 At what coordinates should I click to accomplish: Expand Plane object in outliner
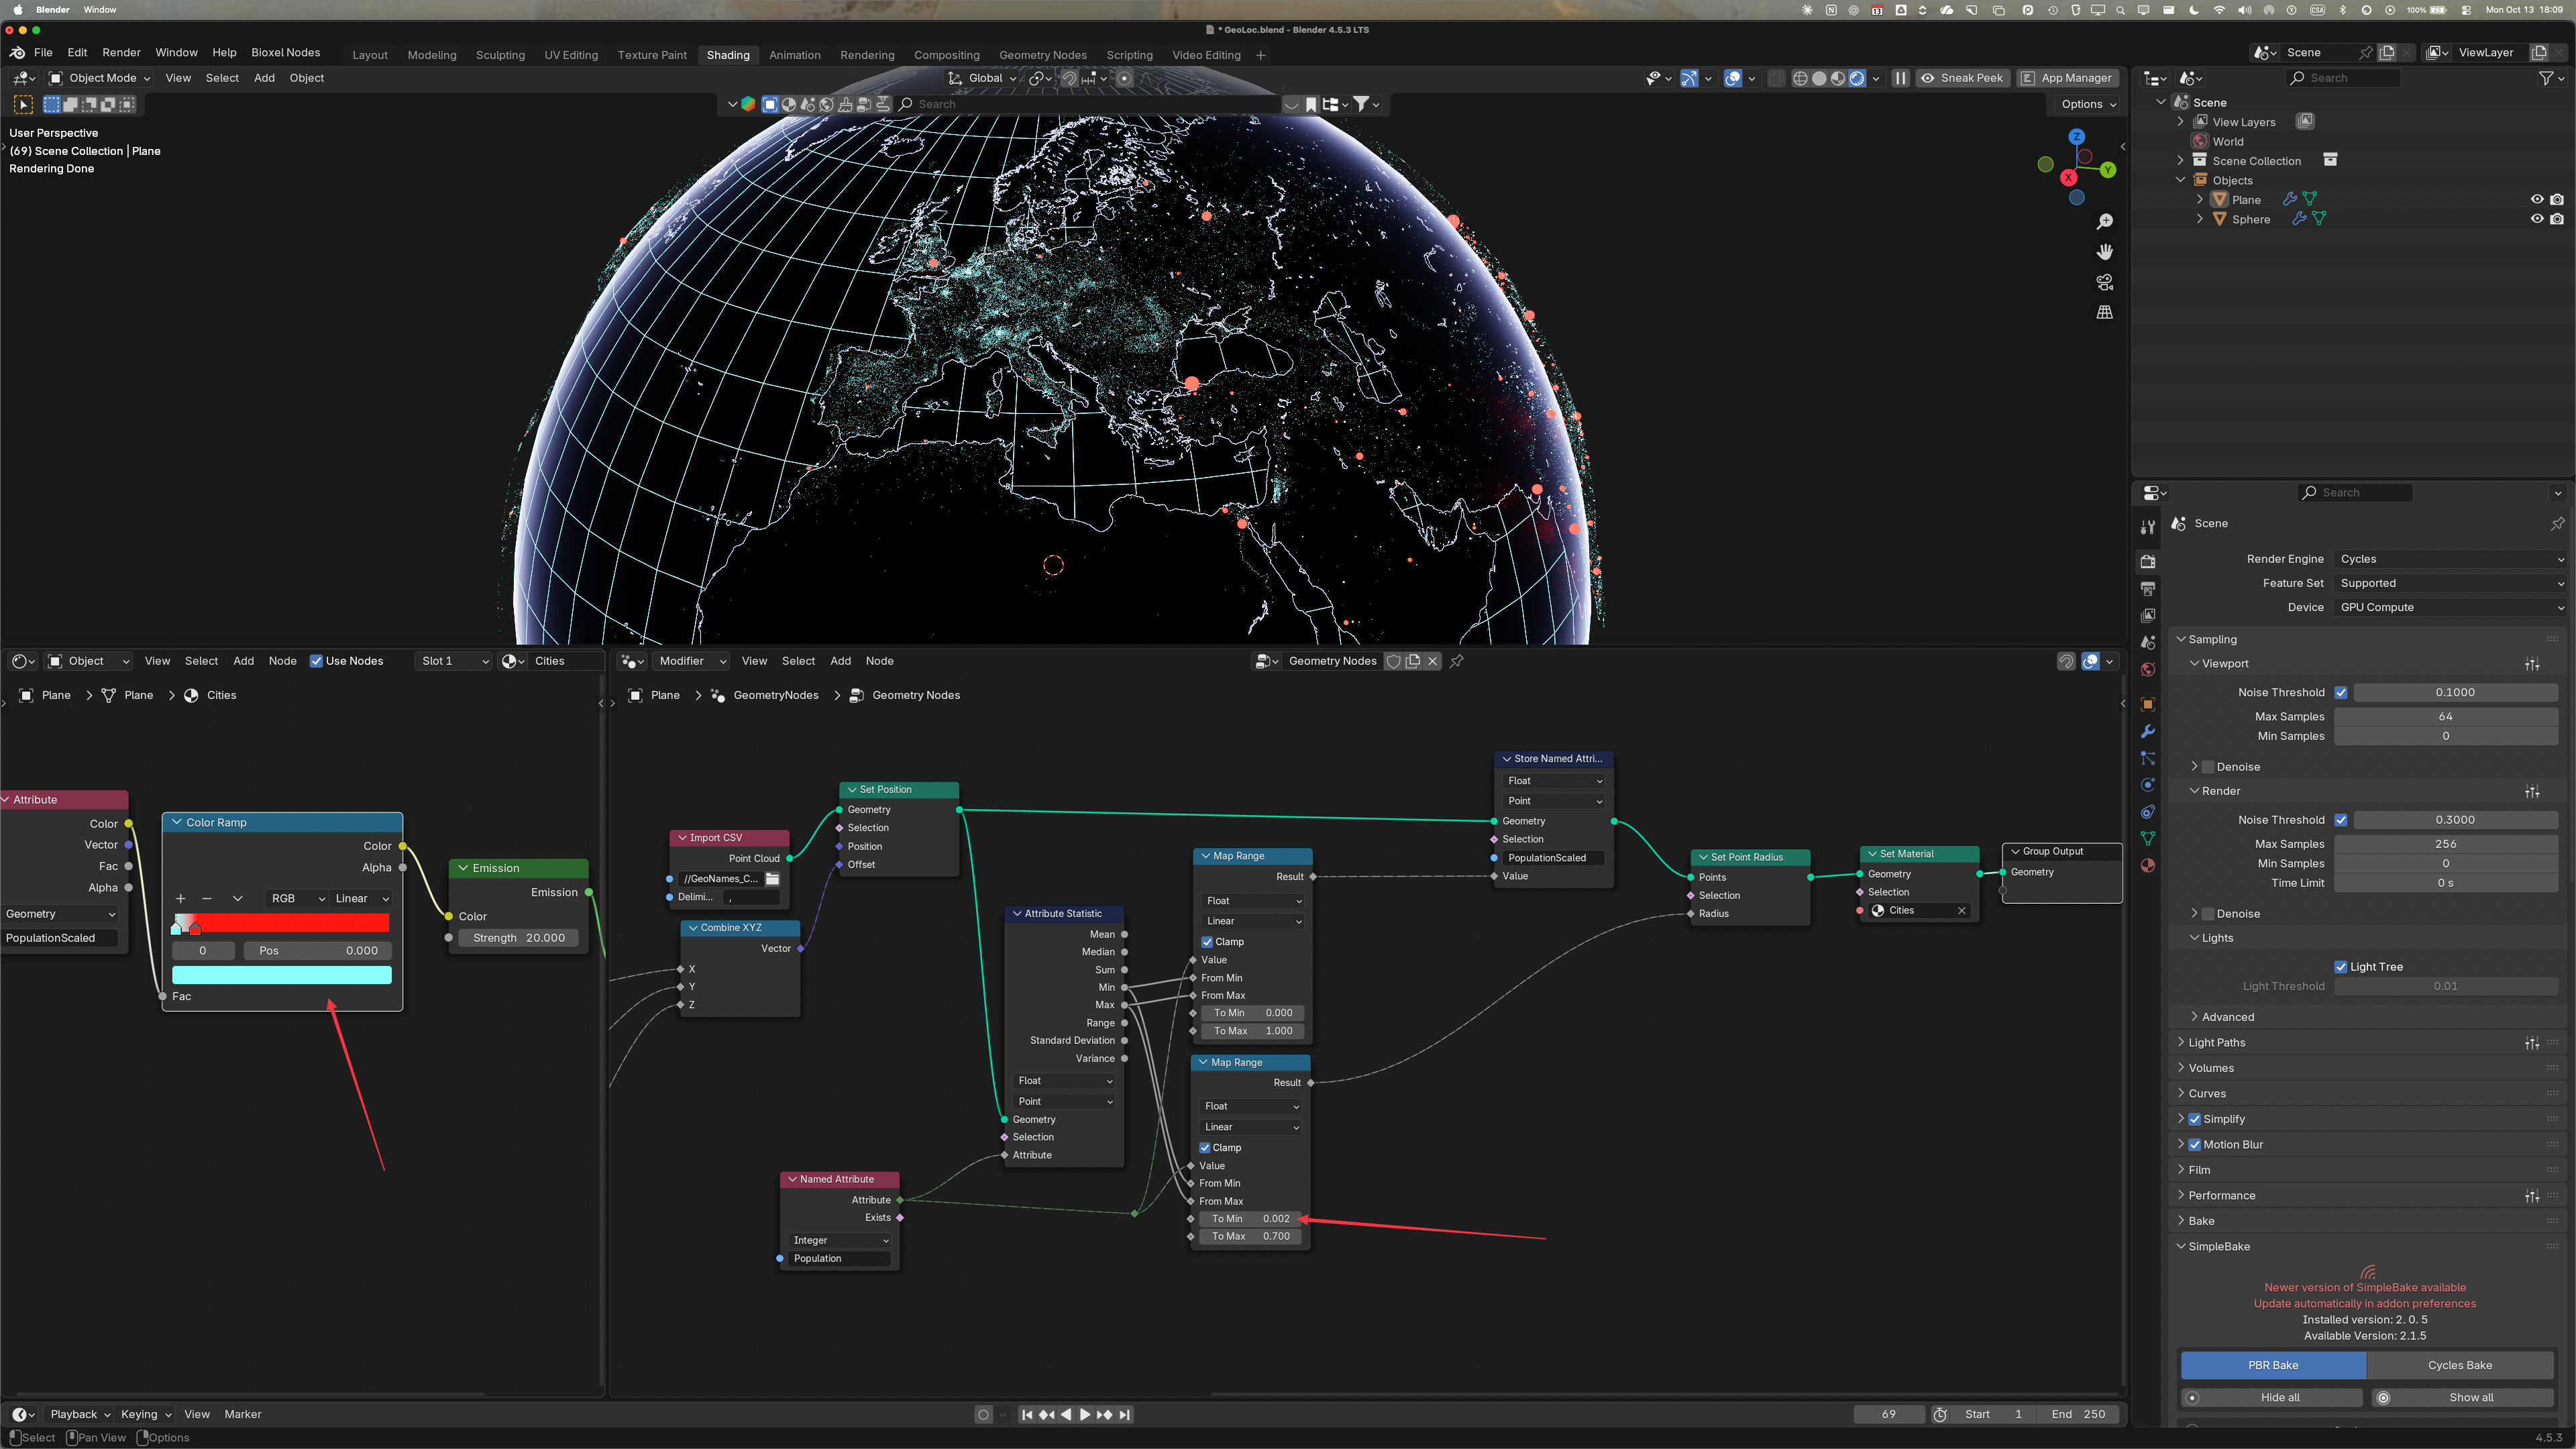(x=2200, y=199)
